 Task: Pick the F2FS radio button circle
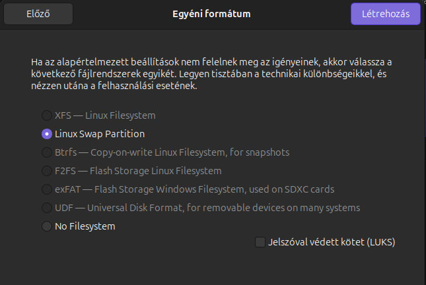pos(47,171)
